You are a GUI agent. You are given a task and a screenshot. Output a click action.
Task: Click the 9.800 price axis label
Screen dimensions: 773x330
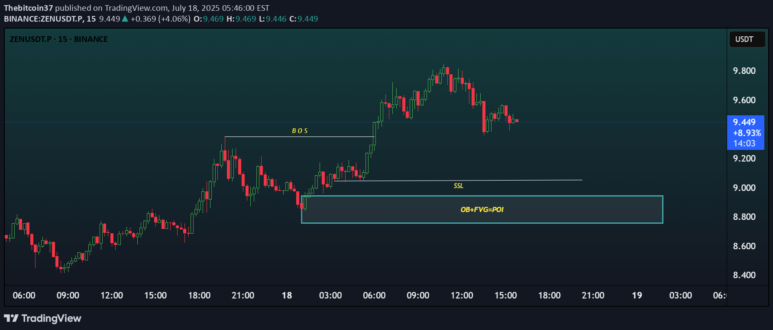tap(744, 71)
